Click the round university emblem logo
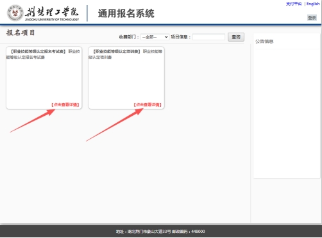This screenshot has width=322, height=238. pos(15,13)
